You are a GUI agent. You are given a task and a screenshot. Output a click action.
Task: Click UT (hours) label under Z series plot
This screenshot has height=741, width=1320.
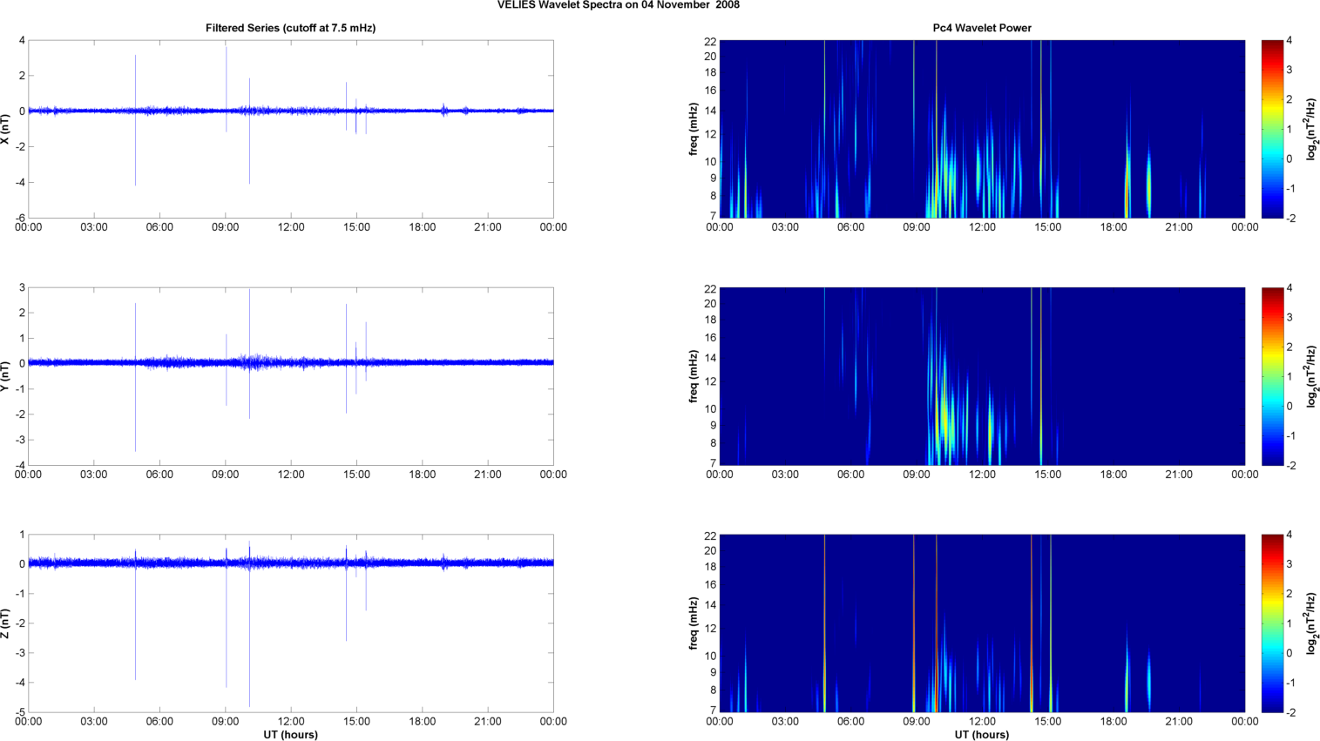point(290,734)
